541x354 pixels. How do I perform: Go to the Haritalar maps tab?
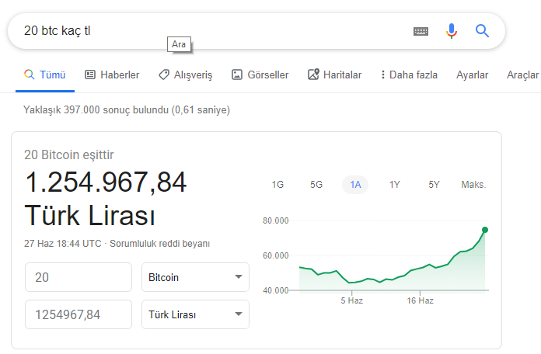click(x=334, y=75)
